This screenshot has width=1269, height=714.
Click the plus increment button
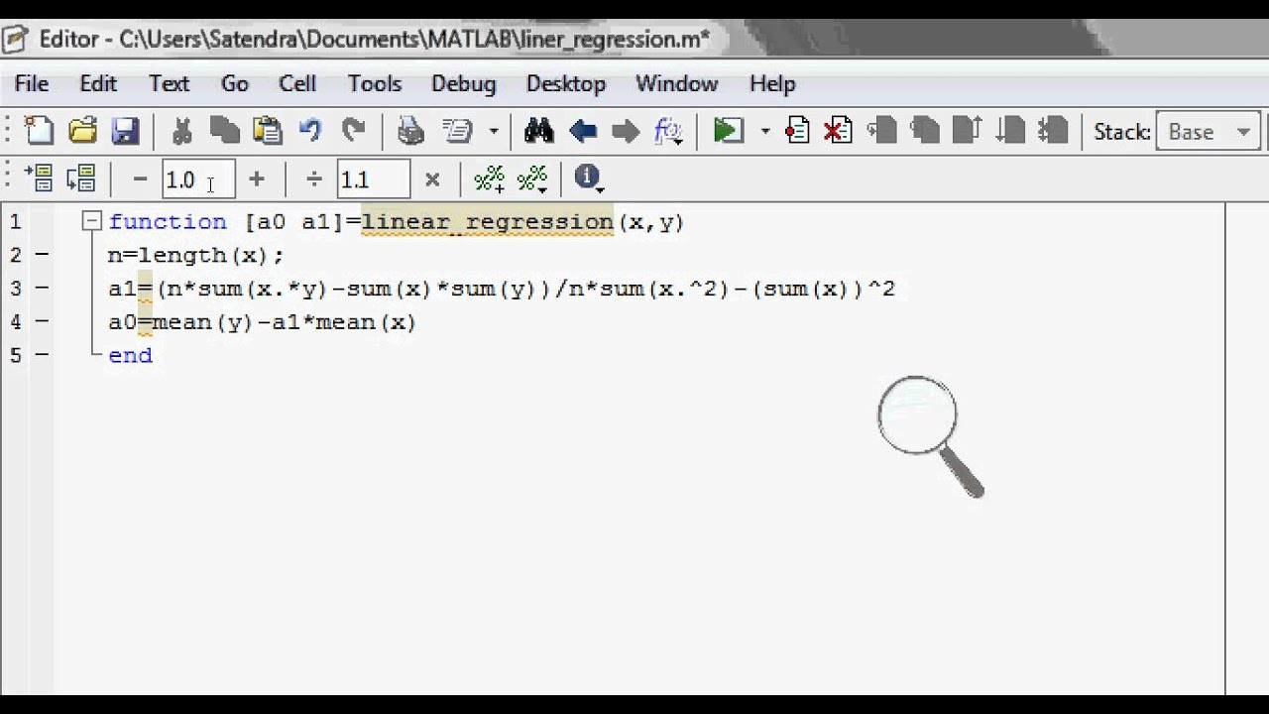click(257, 179)
